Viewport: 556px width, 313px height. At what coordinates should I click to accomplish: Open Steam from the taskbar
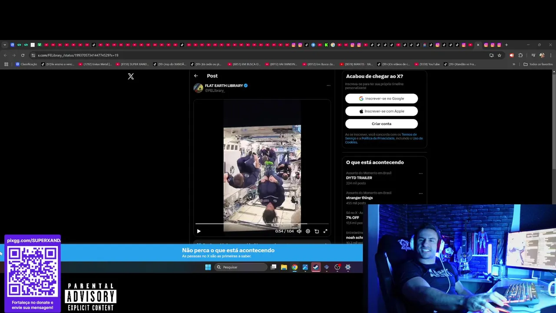tap(316, 267)
